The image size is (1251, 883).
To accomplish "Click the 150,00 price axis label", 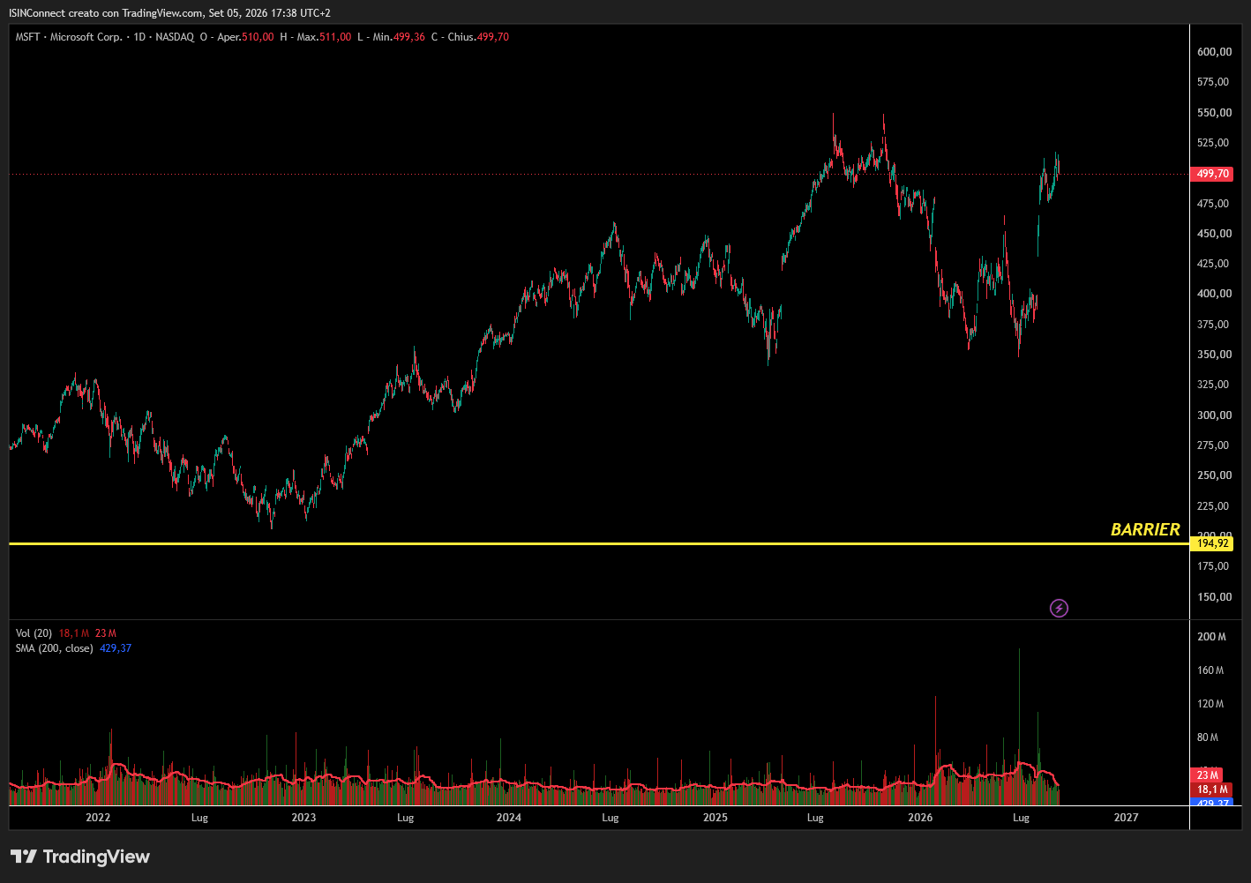I will tap(1214, 597).
